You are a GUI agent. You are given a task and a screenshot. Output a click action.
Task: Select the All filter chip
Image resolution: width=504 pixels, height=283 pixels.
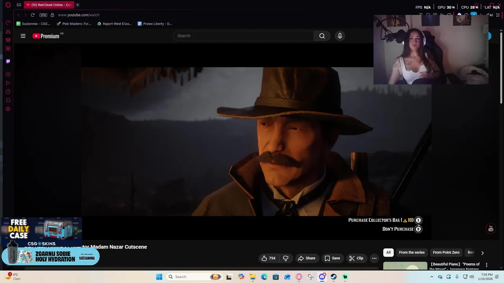tap(388, 252)
